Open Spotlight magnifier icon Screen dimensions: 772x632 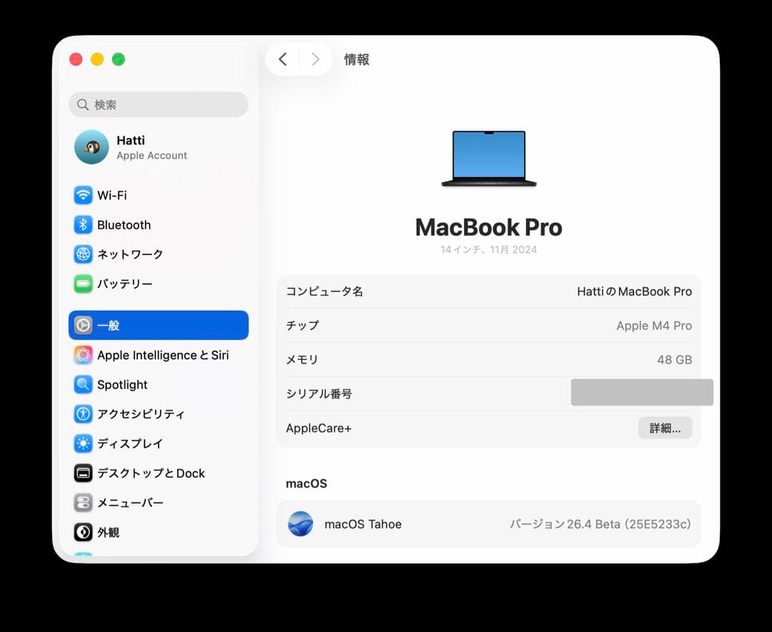pos(83,385)
